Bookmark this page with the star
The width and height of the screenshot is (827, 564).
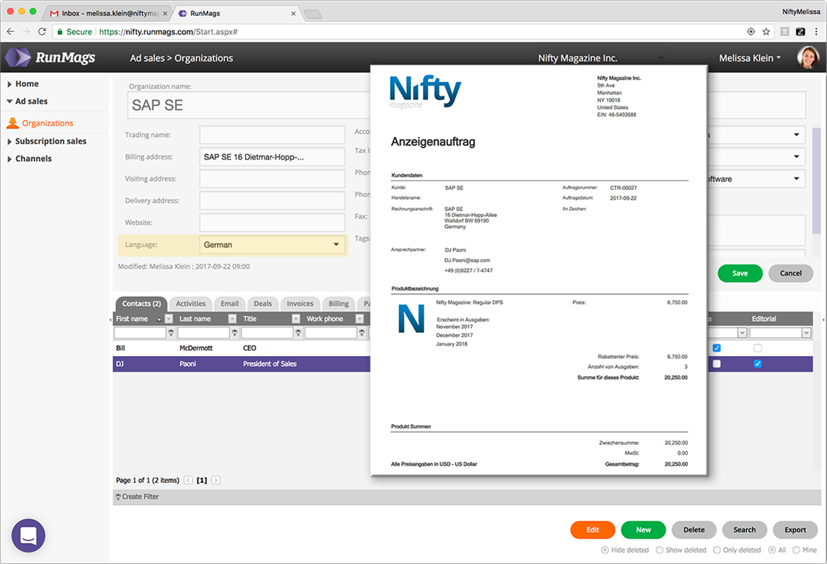(766, 32)
